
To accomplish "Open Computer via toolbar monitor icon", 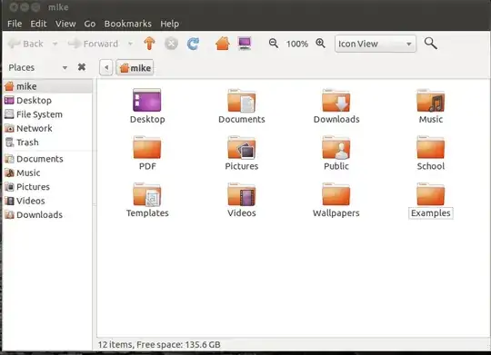I will pos(245,44).
